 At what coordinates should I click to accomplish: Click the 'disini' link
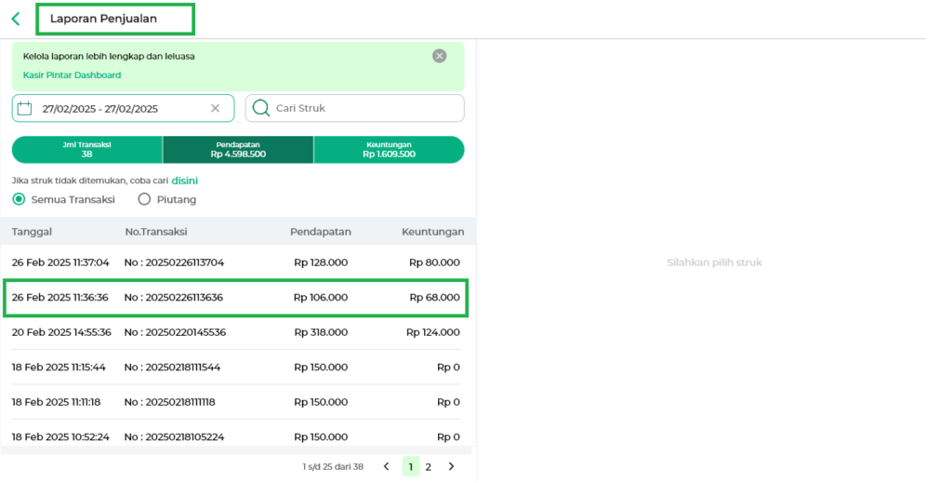coord(184,181)
